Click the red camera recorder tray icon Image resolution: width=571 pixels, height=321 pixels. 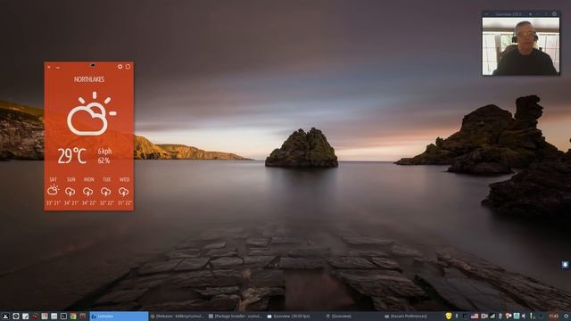coord(484,317)
